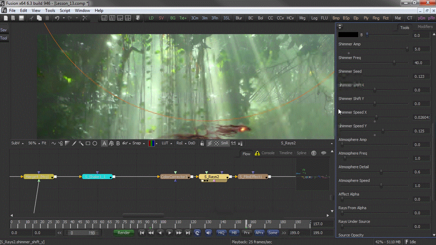Switch to the Timeline tab

pyautogui.click(x=286, y=153)
